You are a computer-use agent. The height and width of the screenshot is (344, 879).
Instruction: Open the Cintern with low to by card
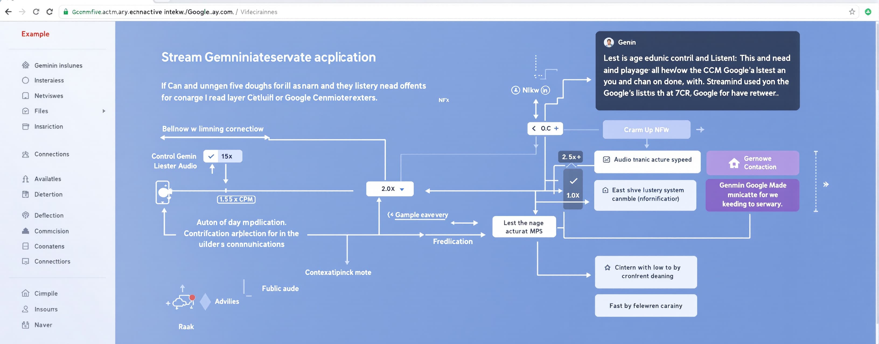(x=646, y=272)
